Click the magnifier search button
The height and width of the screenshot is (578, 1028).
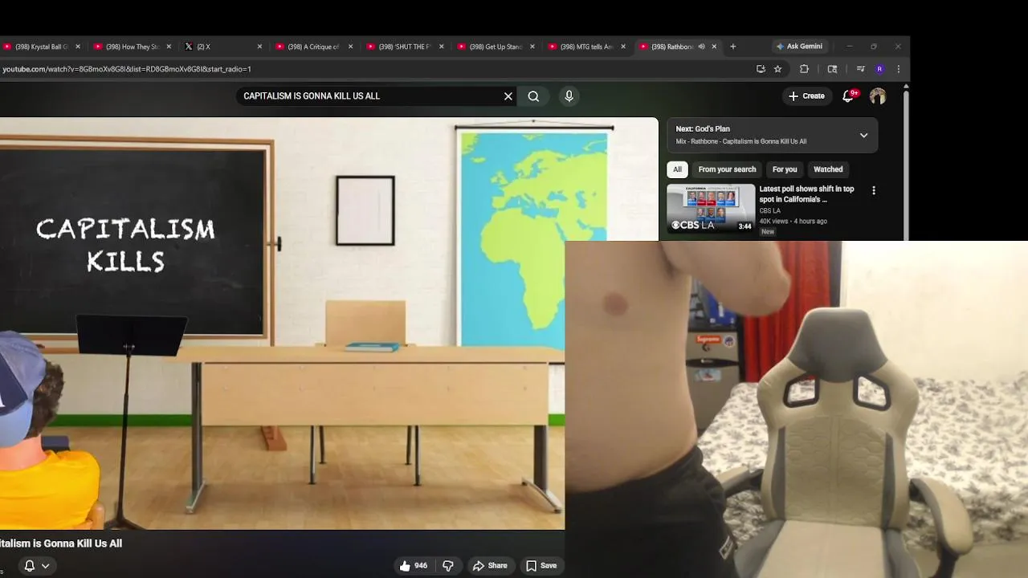tap(533, 96)
